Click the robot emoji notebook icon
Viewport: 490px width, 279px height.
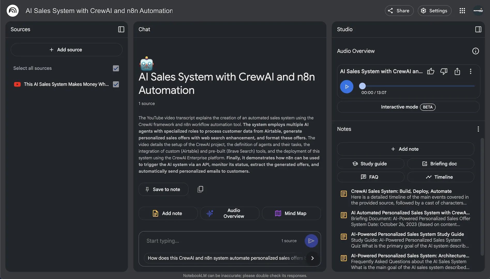click(147, 64)
